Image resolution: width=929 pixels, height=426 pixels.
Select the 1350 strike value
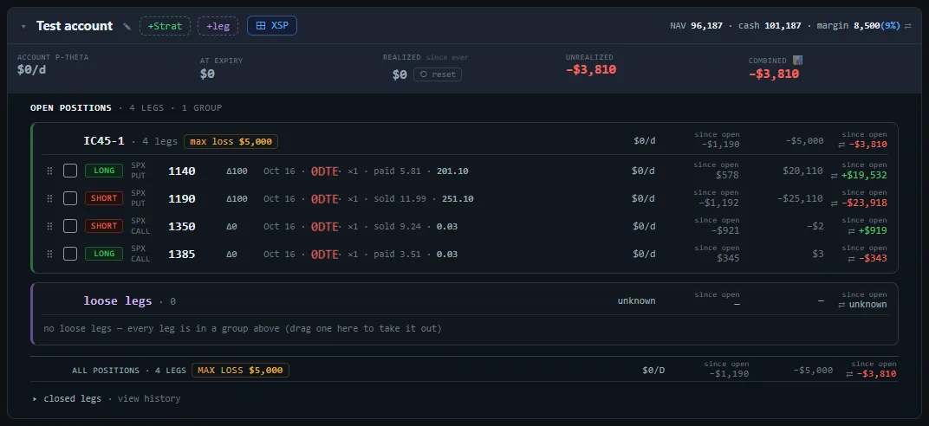coord(182,227)
